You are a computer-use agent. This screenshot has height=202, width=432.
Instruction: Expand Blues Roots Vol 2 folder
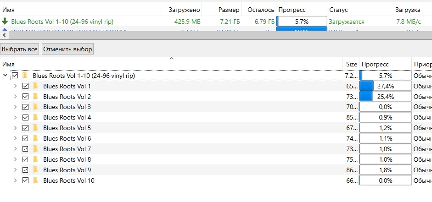[16, 97]
